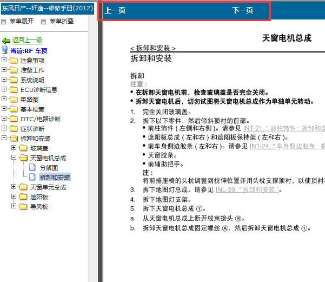Expand the 注意事项 tree node
The height and width of the screenshot is (282, 325).
click(4, 60)
